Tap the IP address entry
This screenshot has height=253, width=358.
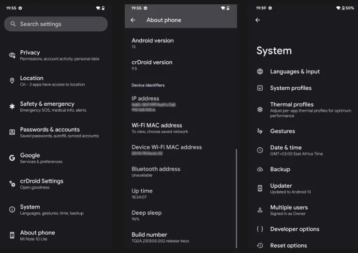[x=181, y=104]
